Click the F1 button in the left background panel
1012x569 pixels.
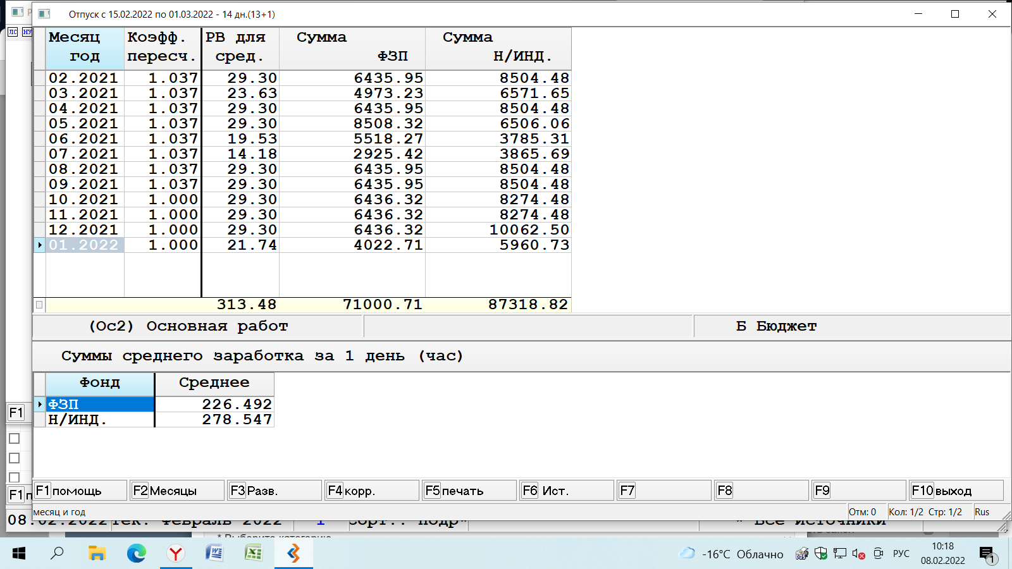(16, 413)
